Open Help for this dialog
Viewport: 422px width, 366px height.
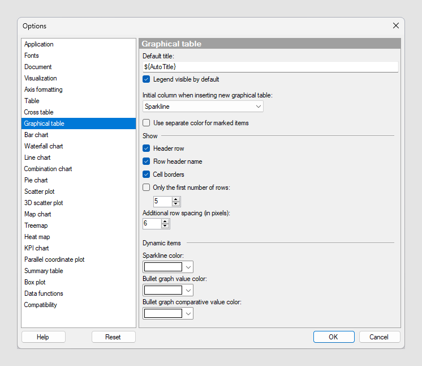[43, 337]
